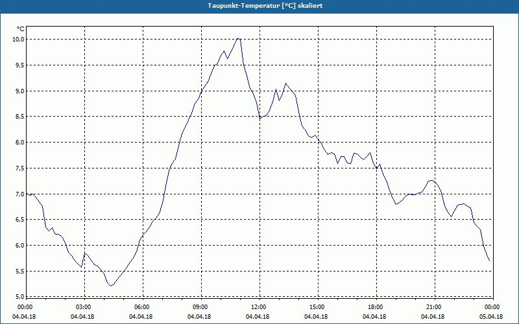Click the 8,5 y-axis label

click(19, 117)
